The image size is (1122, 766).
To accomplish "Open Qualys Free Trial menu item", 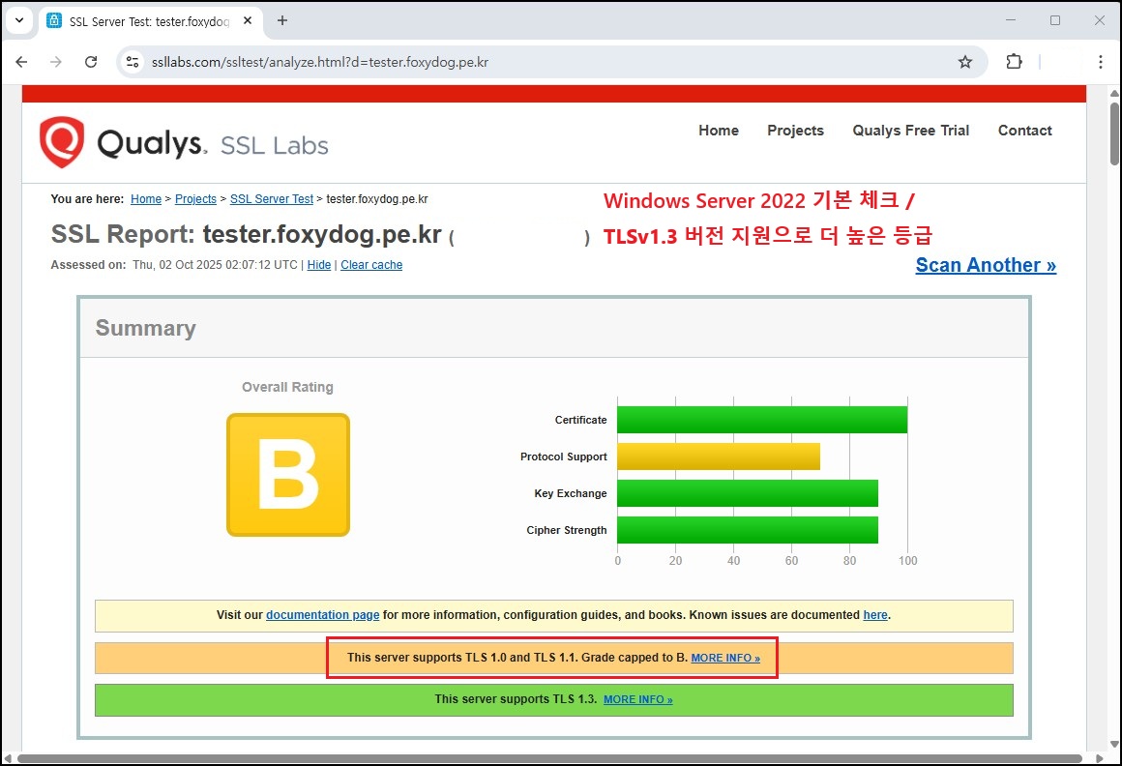I will (x=910, y=131).
